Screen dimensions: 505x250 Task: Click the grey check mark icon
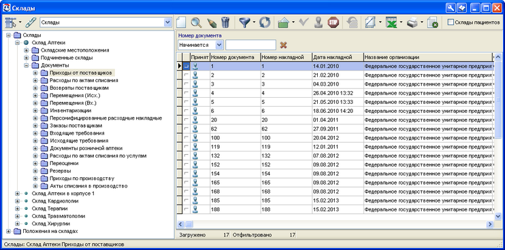click(x=304, y=22)
